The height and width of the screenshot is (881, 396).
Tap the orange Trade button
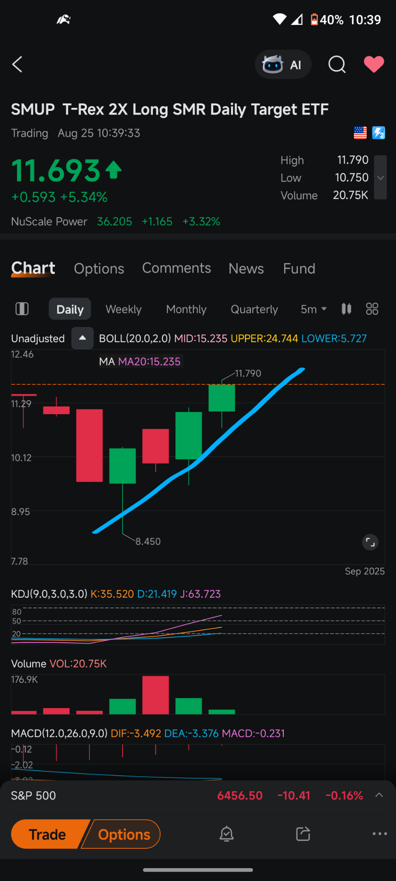(x=48, y=834)
